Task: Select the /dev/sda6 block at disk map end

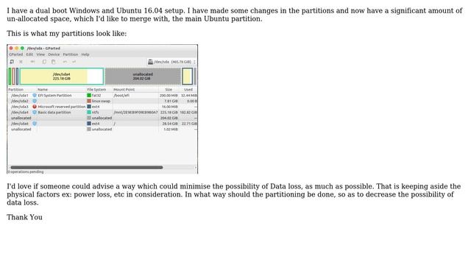Action: (187, 77)
